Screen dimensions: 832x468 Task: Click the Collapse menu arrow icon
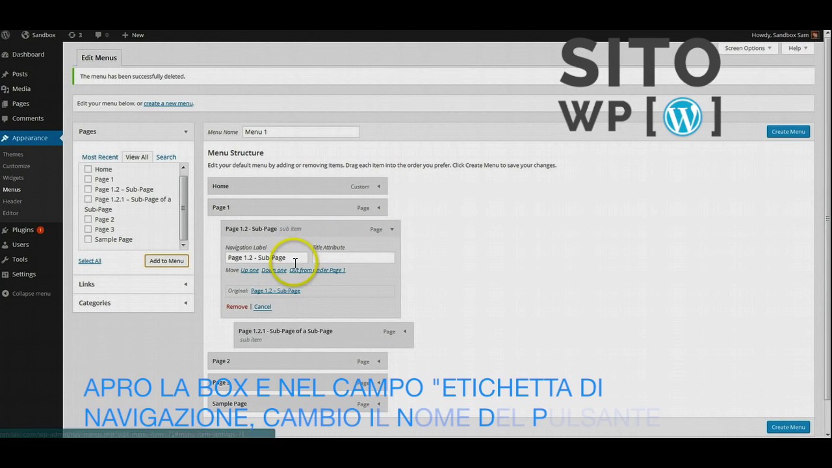click(5, 294)
